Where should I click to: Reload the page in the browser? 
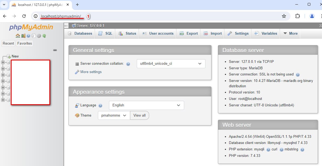coord(24,16)
